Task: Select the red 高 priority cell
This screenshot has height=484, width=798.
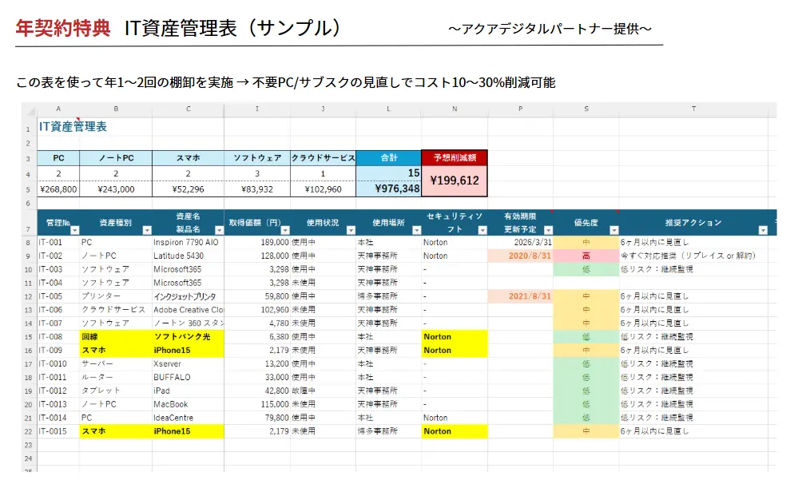Action: tap(586, 256)
